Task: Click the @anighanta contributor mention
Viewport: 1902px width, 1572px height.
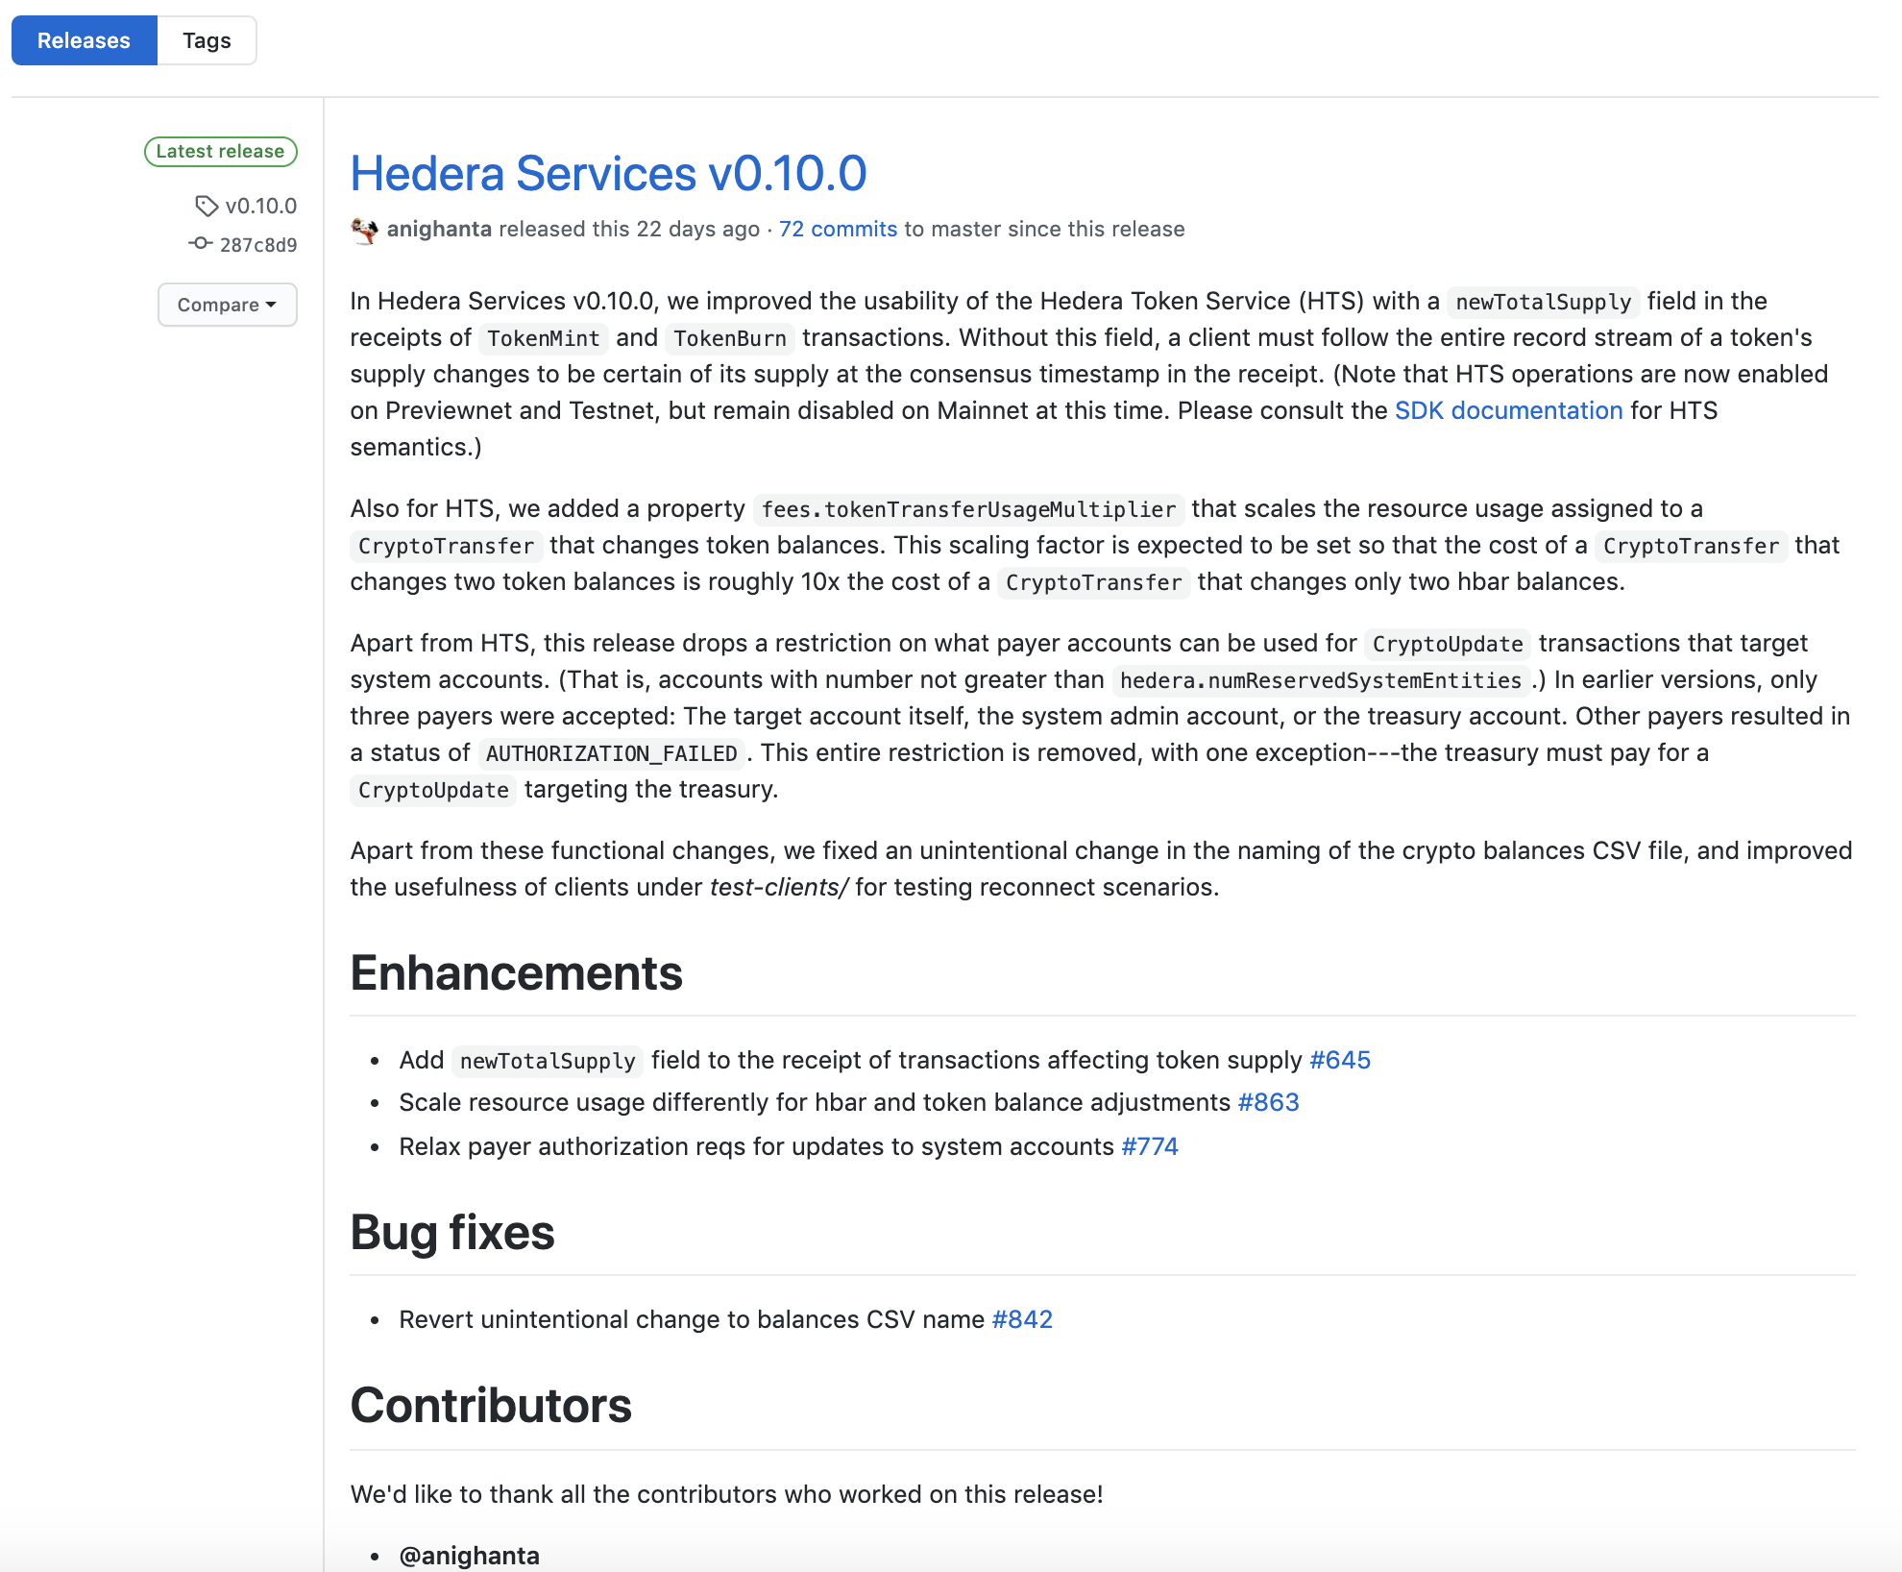Action: point(469,1556)
